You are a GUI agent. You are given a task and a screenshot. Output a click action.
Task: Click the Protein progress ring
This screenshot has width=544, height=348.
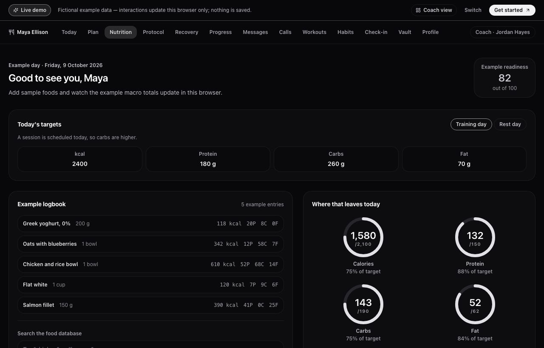coord(475,237)
